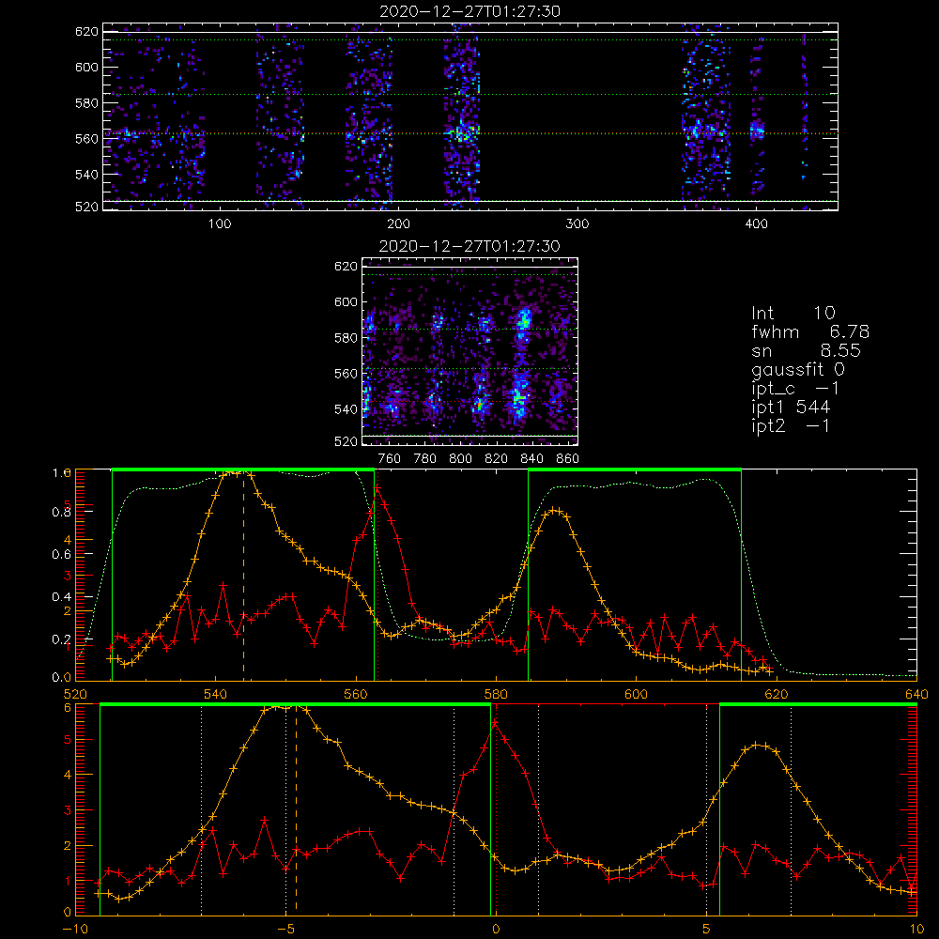This screenshot has height=939, width=939.
Task: Select the 'ipt1 544' parameter text
Action: 791,408
